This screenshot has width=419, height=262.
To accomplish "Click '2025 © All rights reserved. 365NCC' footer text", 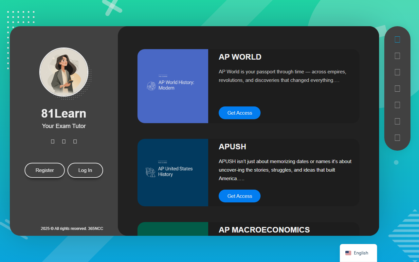I will click(x=72, y=229).
